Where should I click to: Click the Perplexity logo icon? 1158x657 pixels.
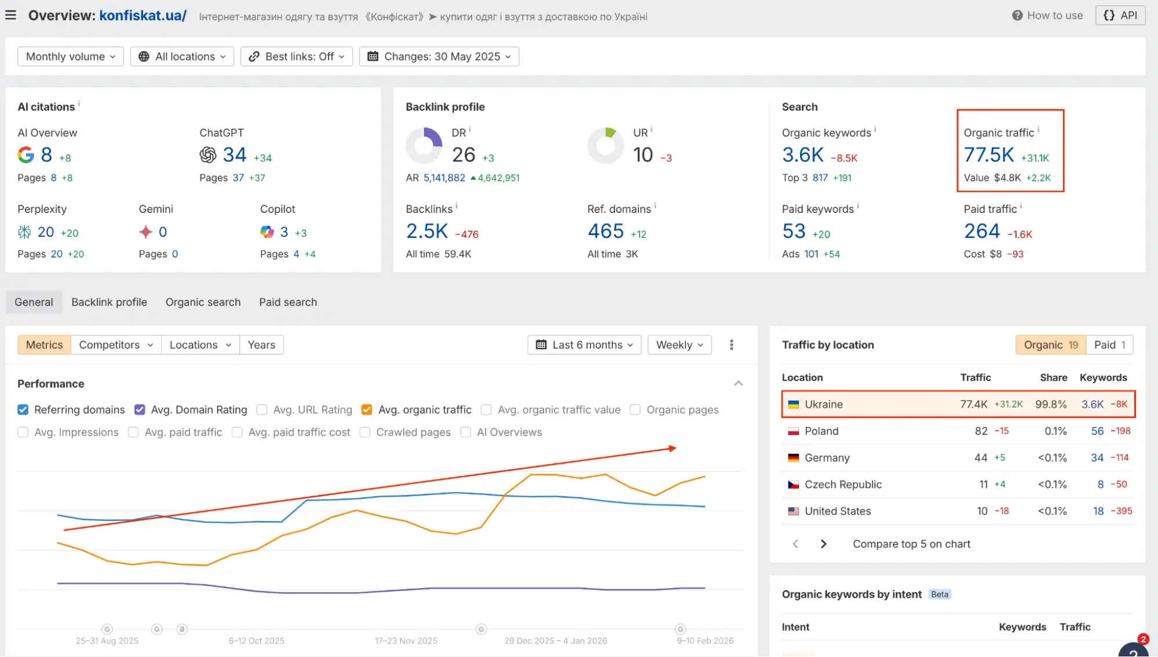coord(24,232)
